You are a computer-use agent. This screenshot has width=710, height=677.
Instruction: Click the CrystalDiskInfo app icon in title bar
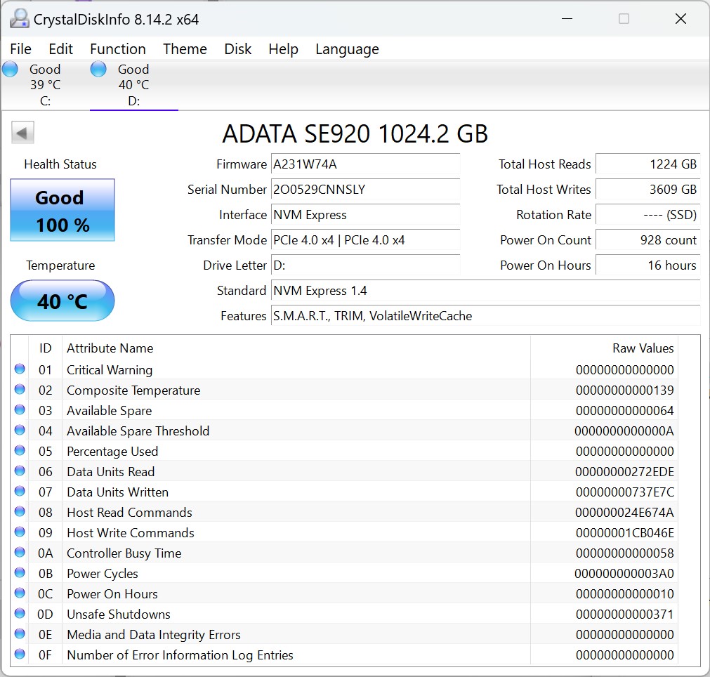point(20,19)
